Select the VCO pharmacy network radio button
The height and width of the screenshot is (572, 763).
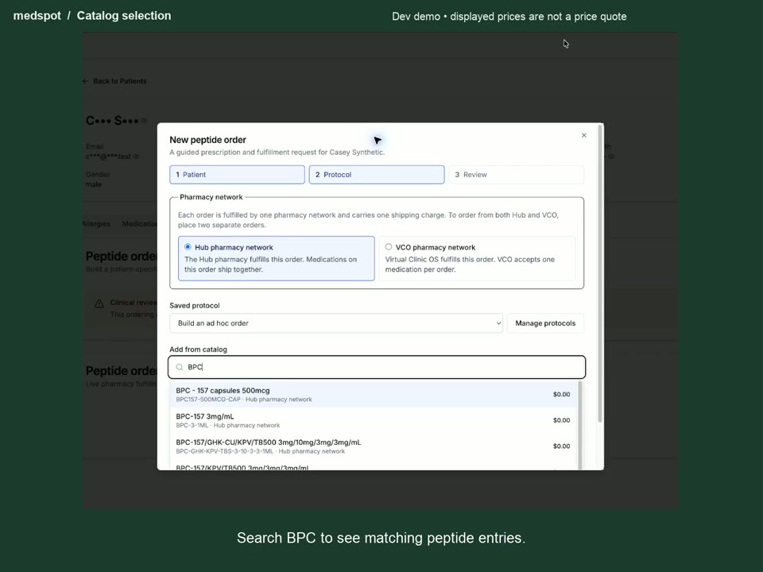tap(389, 247)
